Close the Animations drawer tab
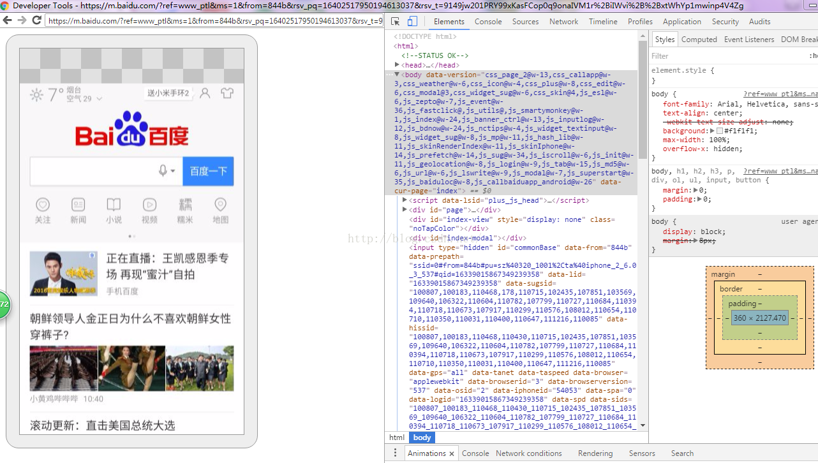 (451, 453)
